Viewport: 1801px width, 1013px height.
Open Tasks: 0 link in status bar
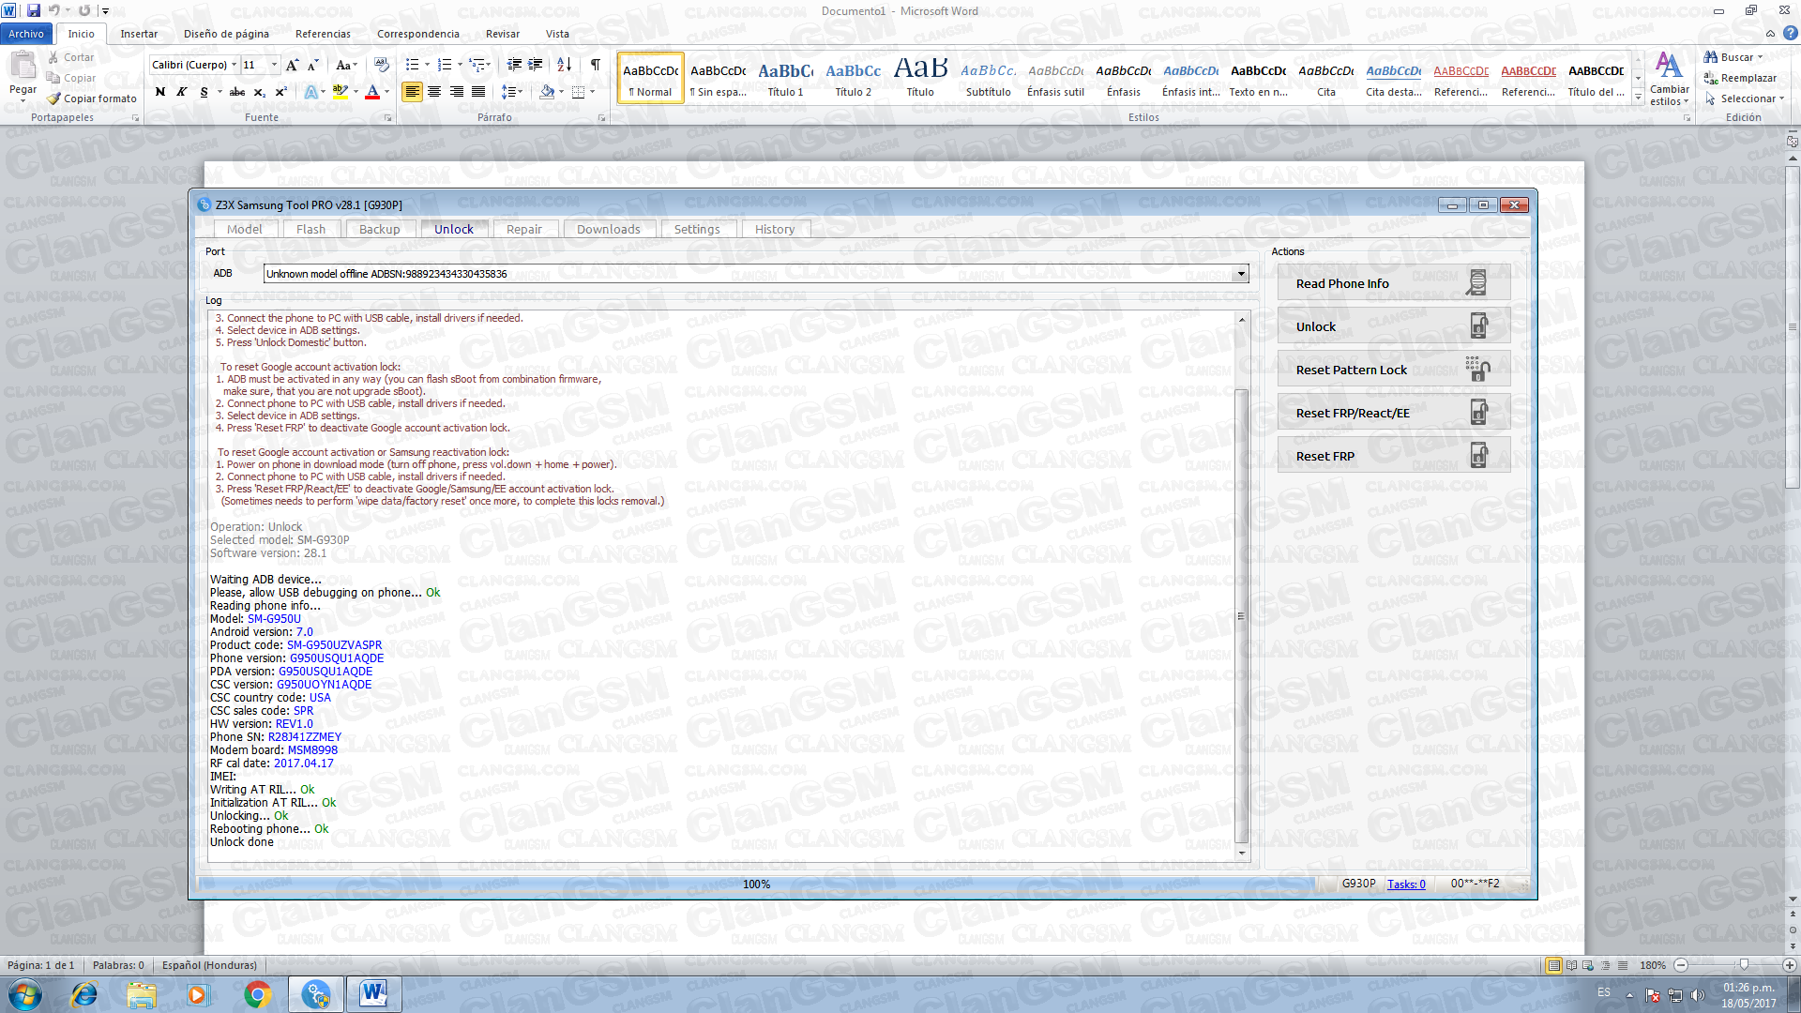(x=1406, y=884)
